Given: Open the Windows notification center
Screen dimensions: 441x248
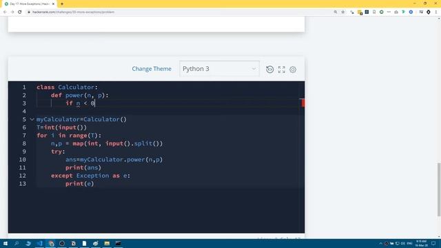Looking at the screenshot, I should (x=433, y=243).
